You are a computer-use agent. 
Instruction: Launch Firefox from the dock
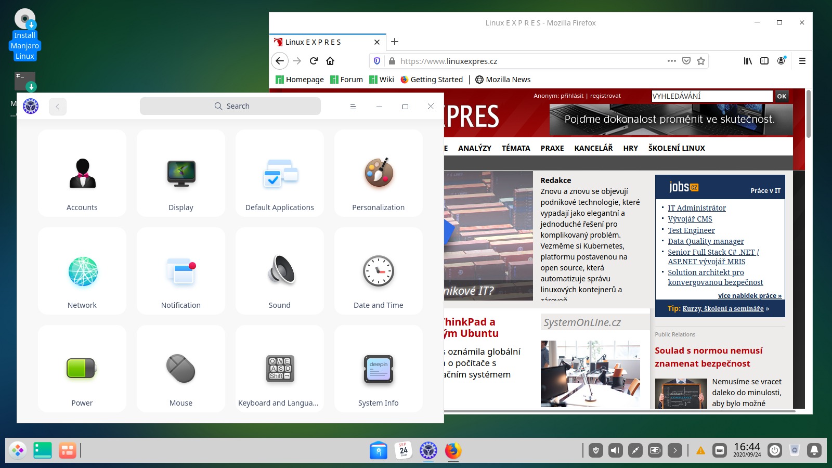pyautogui.click(x=453, y=450)
